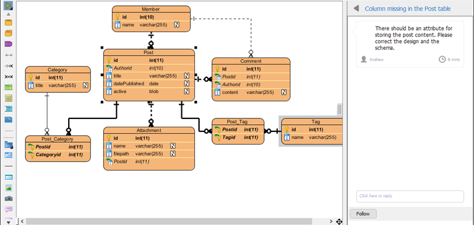Click the author name Andrew
Screen dimensions: 474x225
[376, 59]
